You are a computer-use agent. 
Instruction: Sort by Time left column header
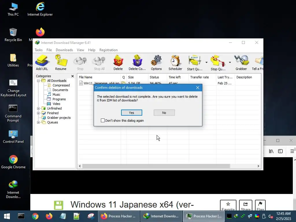178,77
